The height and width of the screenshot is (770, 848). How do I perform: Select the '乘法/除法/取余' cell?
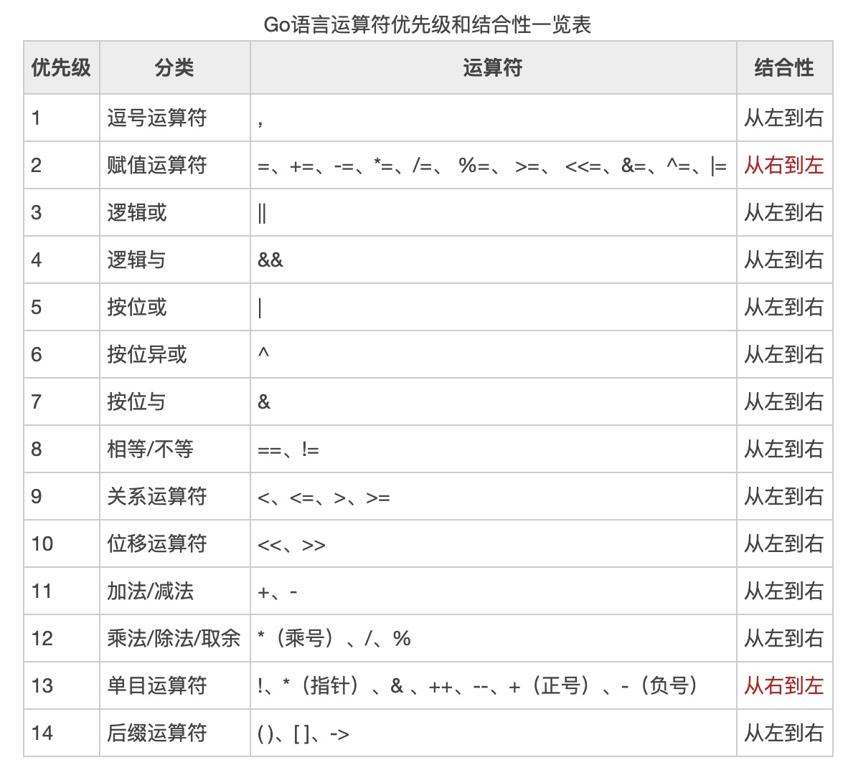174,638
